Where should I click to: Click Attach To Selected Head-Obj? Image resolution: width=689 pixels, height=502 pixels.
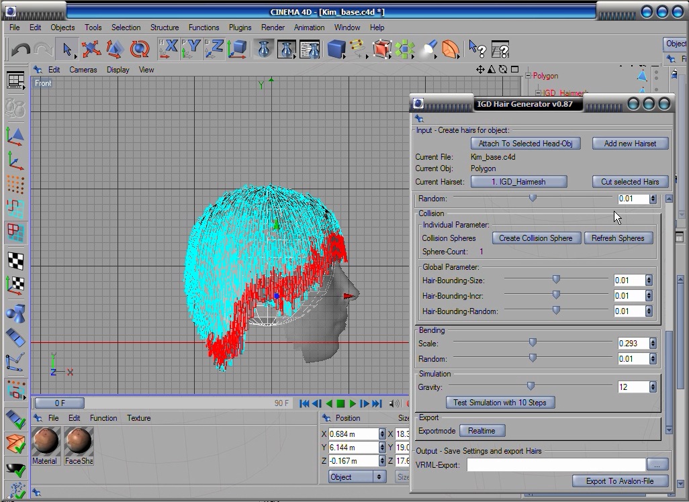(526, 144)
